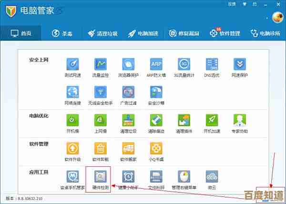Switch to the 修复漏洞 tab
Screen dimensions: 286x204
click(190, 33)
